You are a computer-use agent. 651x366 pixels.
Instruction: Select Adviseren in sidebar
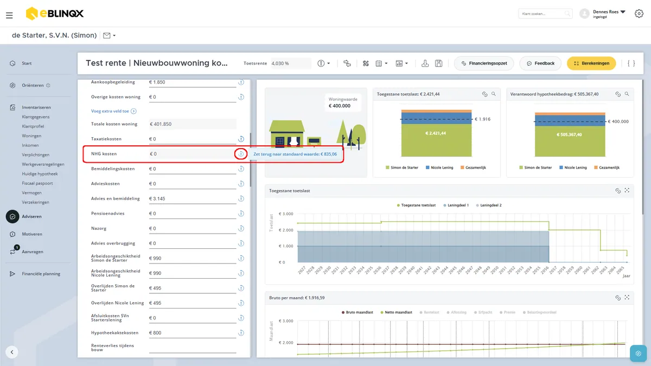click(31, 216)
